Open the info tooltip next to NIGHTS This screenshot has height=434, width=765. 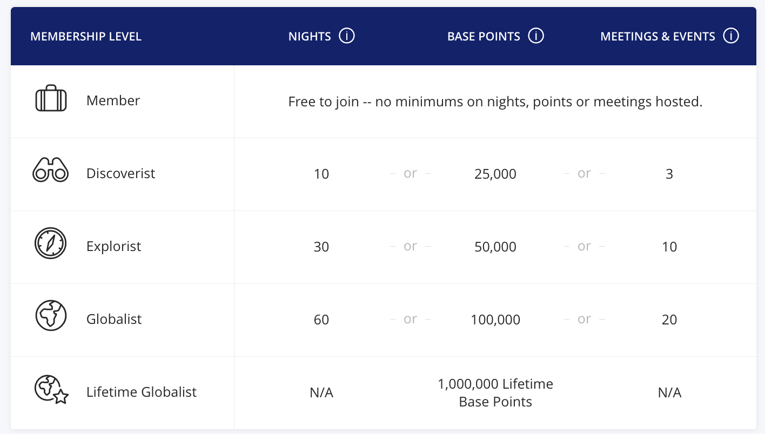(x=346, y=35)
